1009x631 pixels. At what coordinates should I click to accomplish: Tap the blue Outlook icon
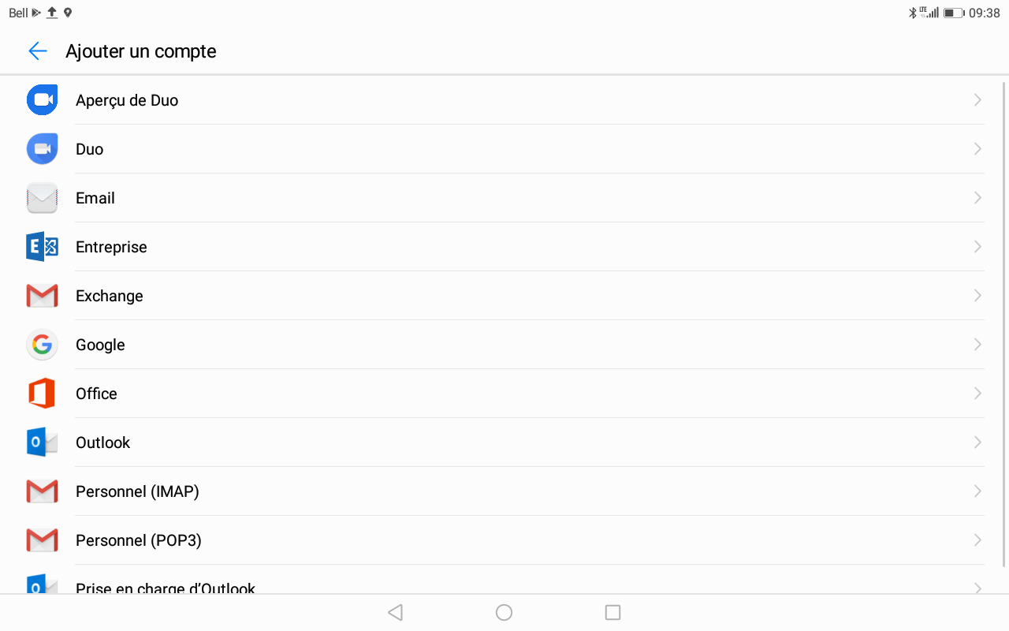point(42,442)
